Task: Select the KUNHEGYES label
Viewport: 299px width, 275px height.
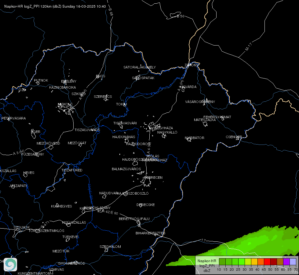Action: (61, 206)
